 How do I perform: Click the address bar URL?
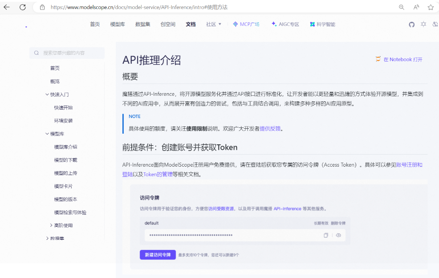click(x=139, y=7)
